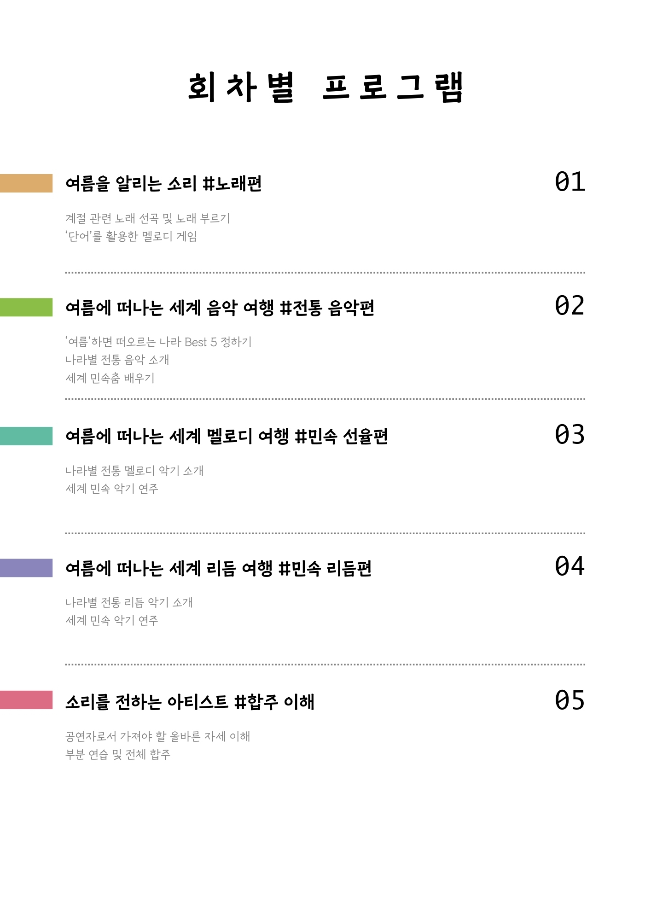Viewport: 651px width, 921px height.
Task: Click the number 05
Action: tap(570, 700)
